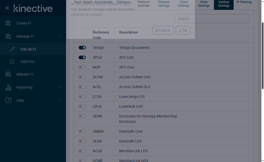Viewport: 264px width, 162px height.
Task: Click the dictionary Search field
Action: (x=212, y=19)
